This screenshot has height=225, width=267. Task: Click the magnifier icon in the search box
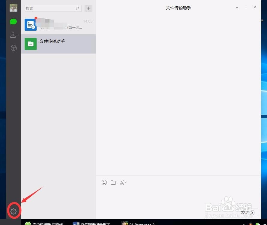tap(77, 8)
